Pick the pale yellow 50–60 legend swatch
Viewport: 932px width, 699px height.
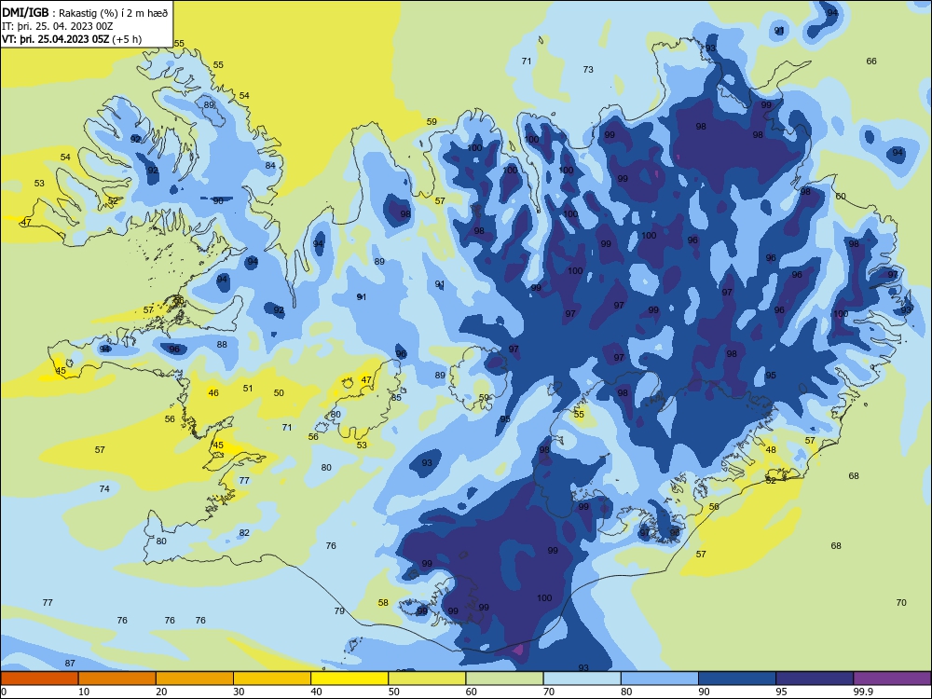point(427,678)
